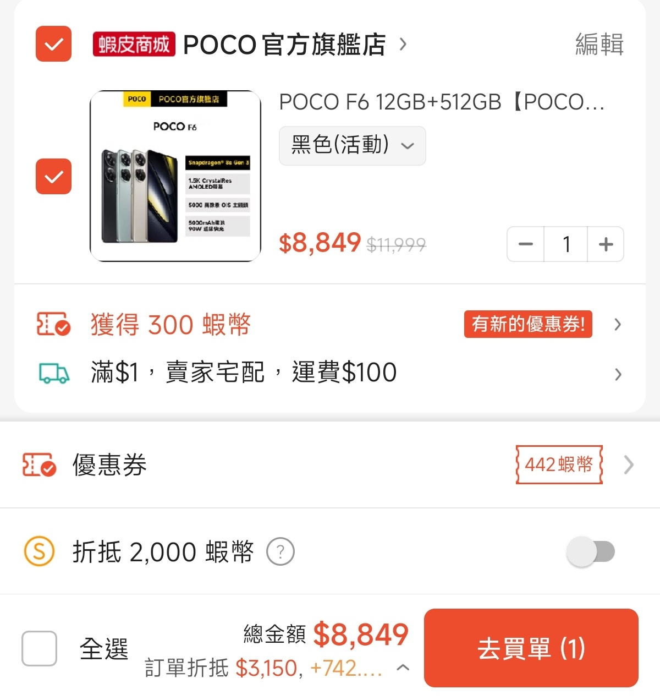660x700 pixels.
Task: Open the 優惠券 voucher row
Action: click(x=330, y=465)
